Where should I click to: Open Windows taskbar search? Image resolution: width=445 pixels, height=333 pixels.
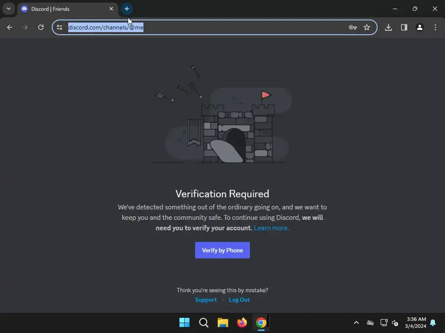(203, 322)
